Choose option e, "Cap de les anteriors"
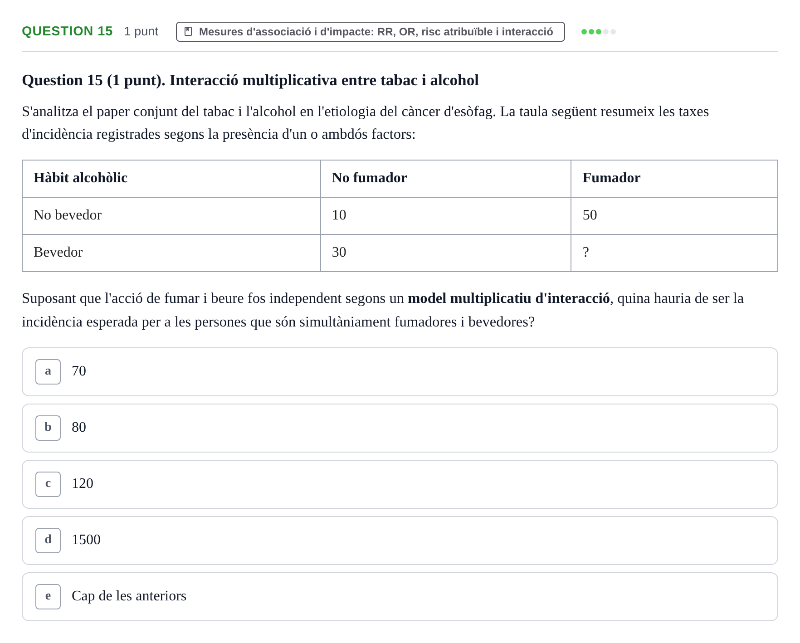 (400, 597)
